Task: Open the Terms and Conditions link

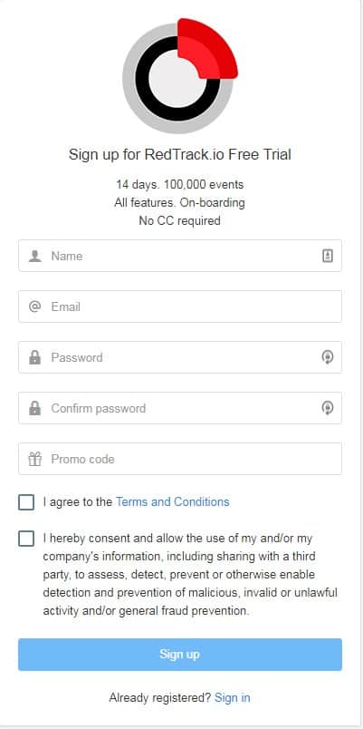Action: point(173,501)
